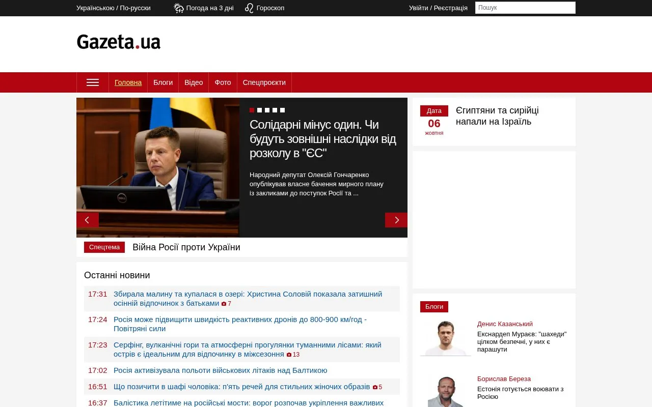Open slider headline Солідарні мінус один
This screenshot has width=652, height=407.
click(x=323, y=139)
